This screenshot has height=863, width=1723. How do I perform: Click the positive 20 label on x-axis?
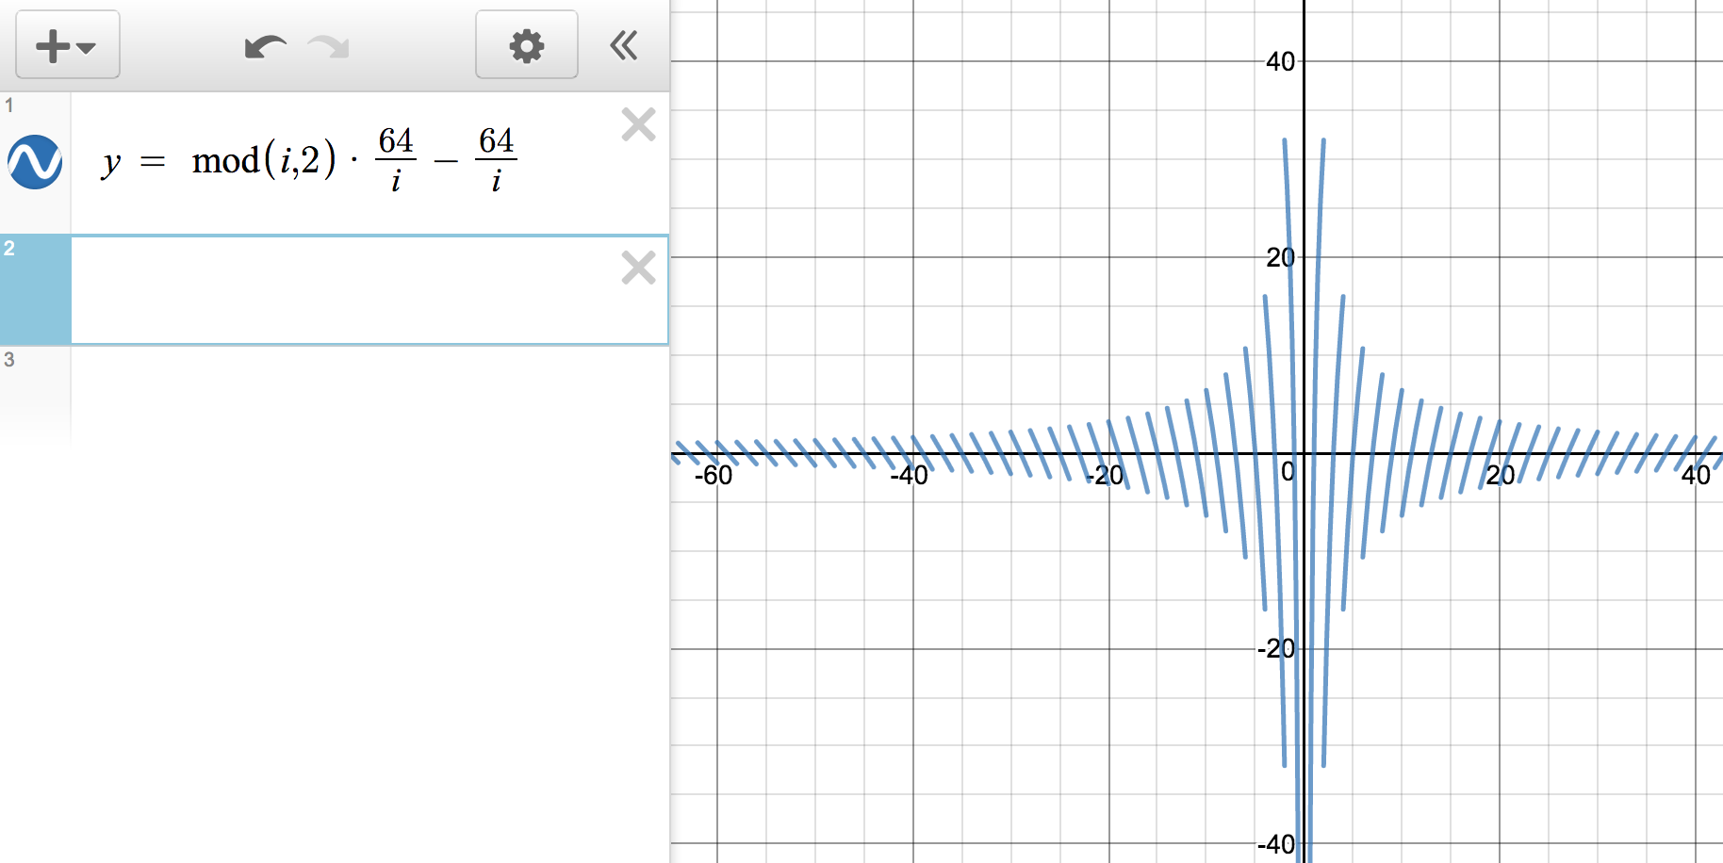tap(1500, 476)
